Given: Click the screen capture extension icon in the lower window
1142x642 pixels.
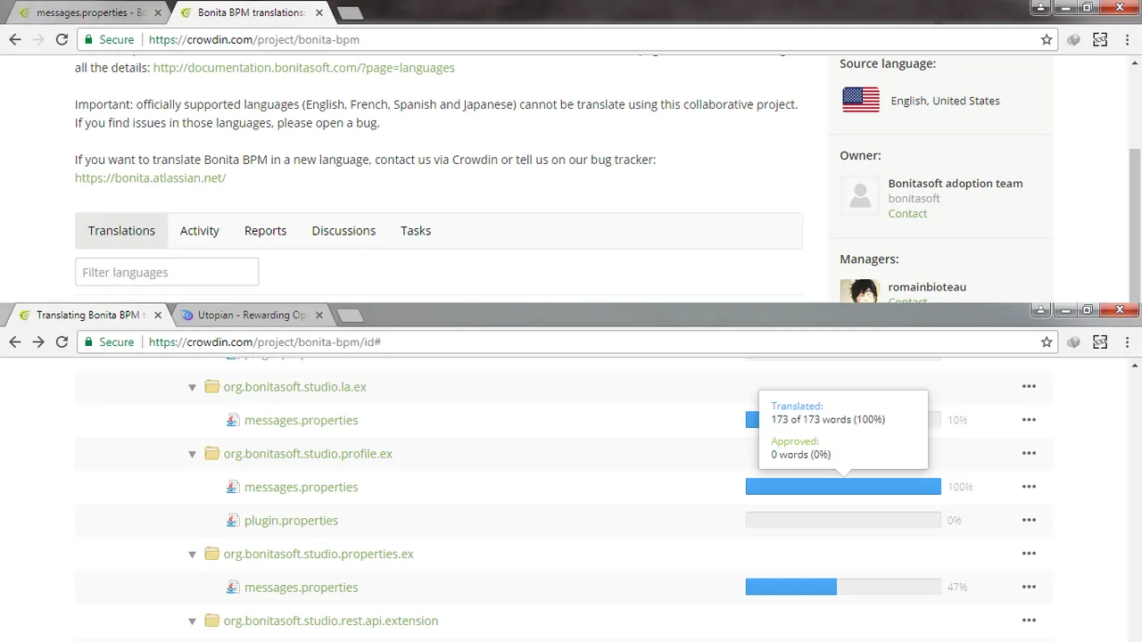Looking at the screenshot, I should click(x=1100, y=342).
